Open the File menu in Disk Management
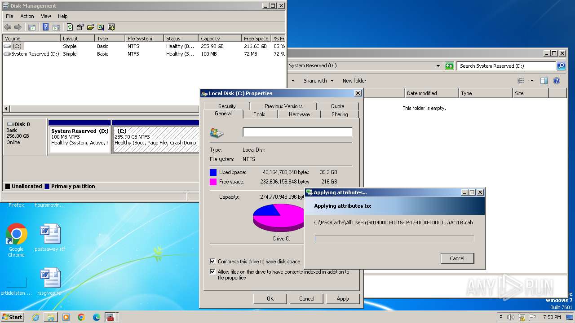 [9, 16]
